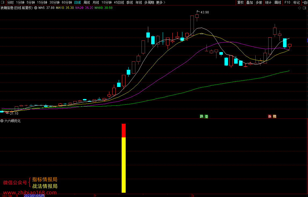Image resolution: width=308 pixels, height=197 pixels.
Task: Click the red 涨 marker icon
Action: tap(270, 116)
